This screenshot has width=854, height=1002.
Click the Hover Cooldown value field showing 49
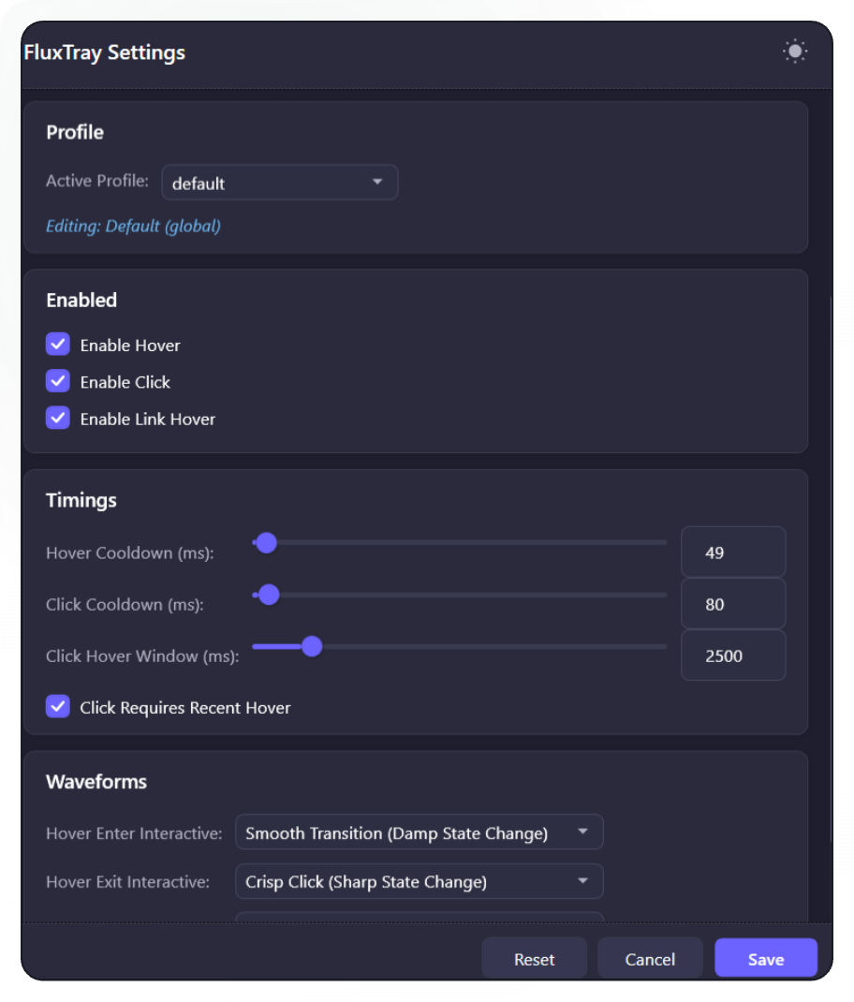click(x=732, y=553)
